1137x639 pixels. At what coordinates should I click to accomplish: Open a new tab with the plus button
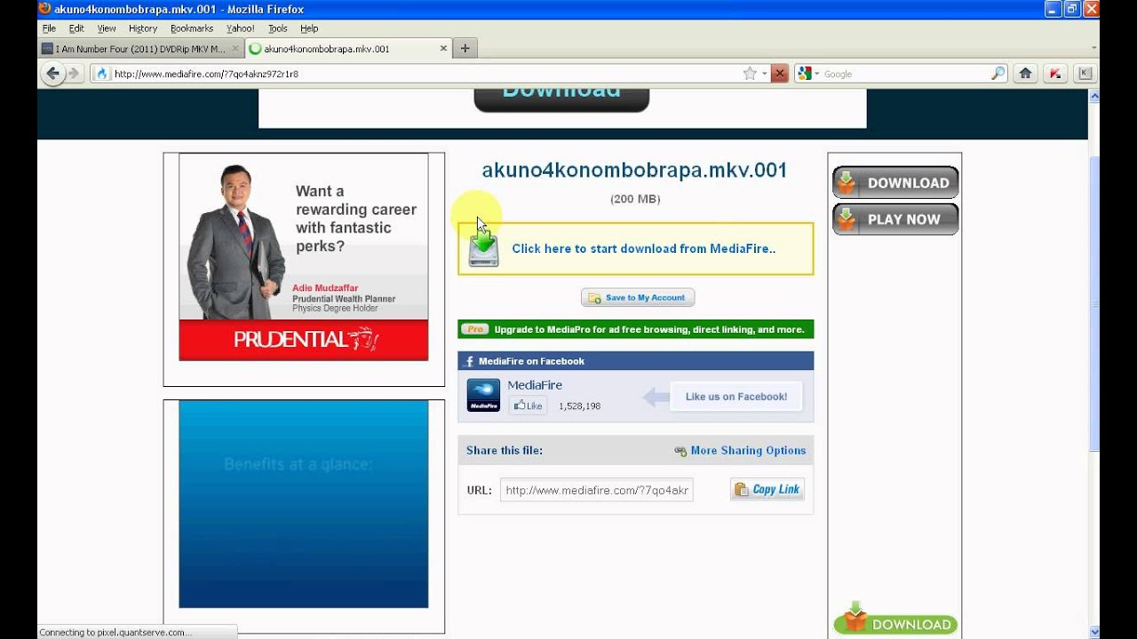[x=465, y=49]
